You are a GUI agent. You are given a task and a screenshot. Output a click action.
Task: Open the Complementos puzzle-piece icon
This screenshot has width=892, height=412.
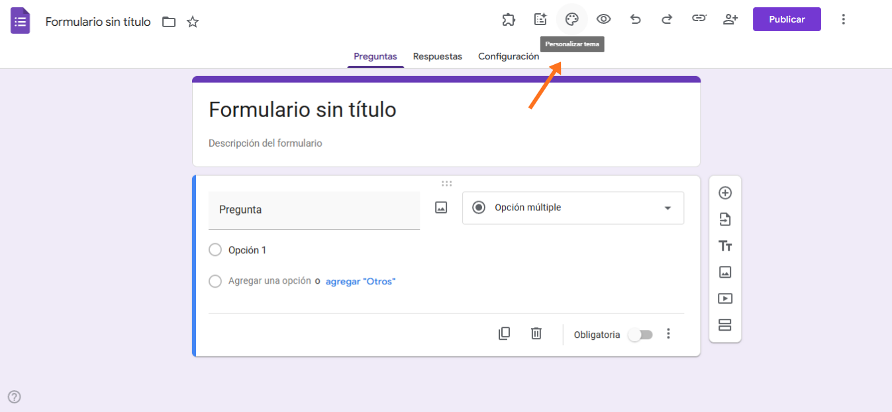[x=509, y=19]
